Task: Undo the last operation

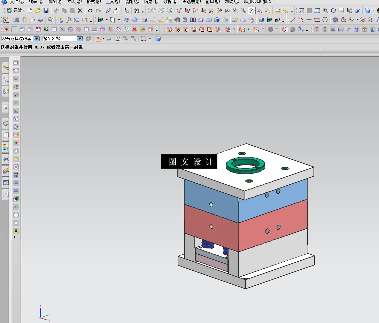Action: coord(90,10)
